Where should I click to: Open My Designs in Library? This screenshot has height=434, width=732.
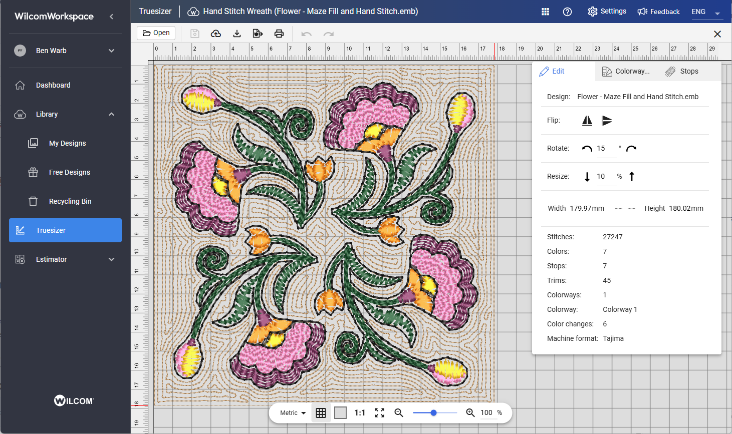tap(67, 143)
